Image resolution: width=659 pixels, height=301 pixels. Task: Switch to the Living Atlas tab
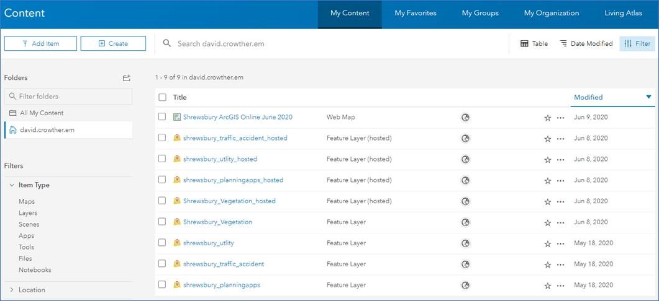(623, 14)
